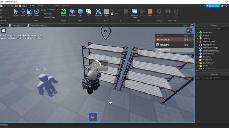Screen dimensions: 229x128
Task: Pick the Rotate tool
Action: pos(36,12)
